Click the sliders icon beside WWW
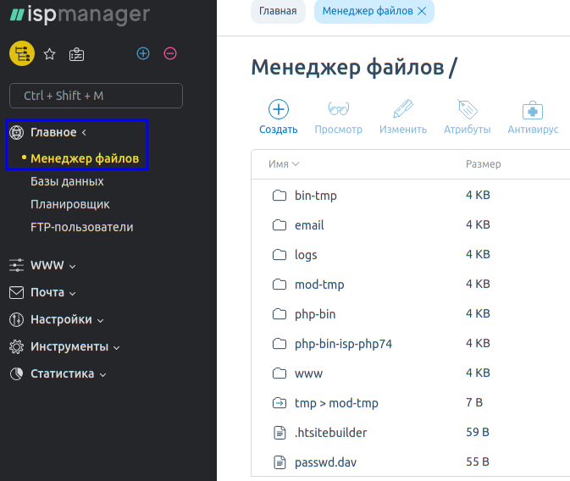 pyautogui.click(x=16, y=265)
